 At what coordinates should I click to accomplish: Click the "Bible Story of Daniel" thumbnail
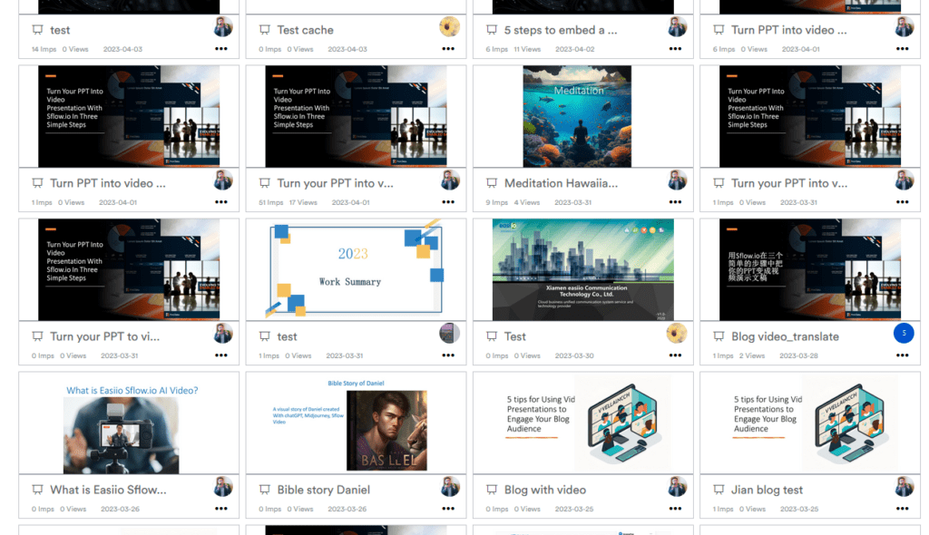point(356,423)
